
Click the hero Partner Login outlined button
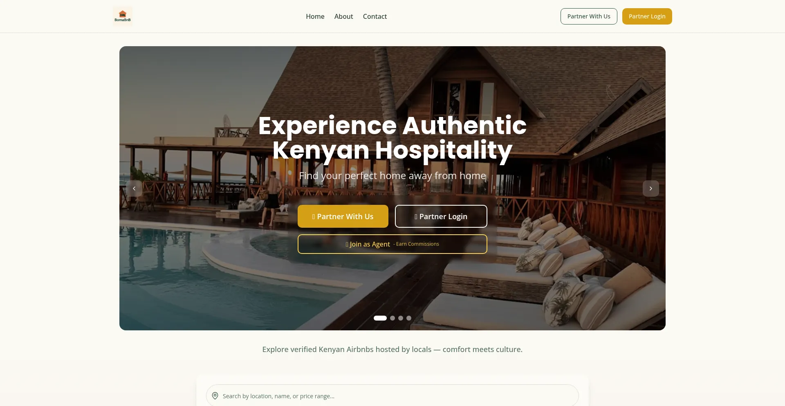[x=441, y=216]
